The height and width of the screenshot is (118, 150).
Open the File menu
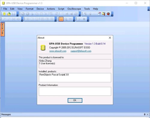click(x=5, y=9)
